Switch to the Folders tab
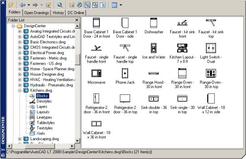The image size is (246, 159). tap(15, 12)
